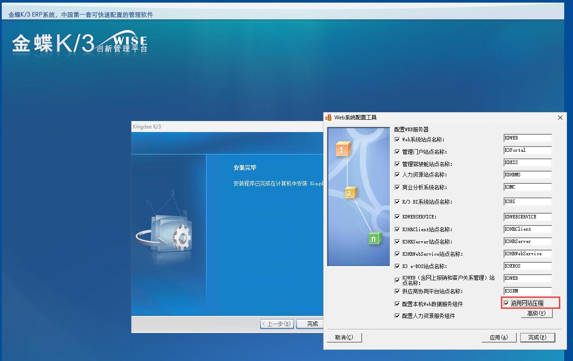
Task: Click the Web系统配置工具 title bar icon
Action: pyautogui.click(x=329, y=118)
